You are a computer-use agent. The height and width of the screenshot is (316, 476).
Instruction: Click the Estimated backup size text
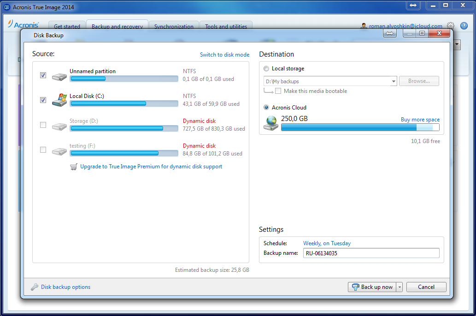coord(212,270)
